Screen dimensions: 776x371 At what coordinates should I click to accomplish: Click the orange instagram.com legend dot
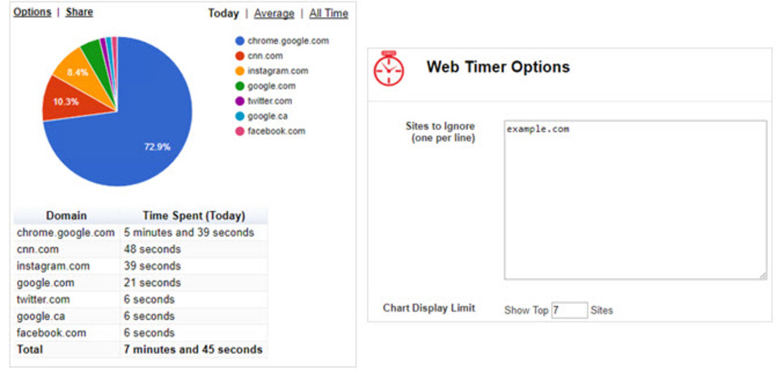point(240,71)
